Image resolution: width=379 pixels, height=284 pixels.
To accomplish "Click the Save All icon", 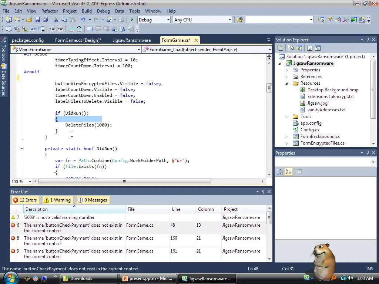I will pyautogui.click(x=46, y=20).
